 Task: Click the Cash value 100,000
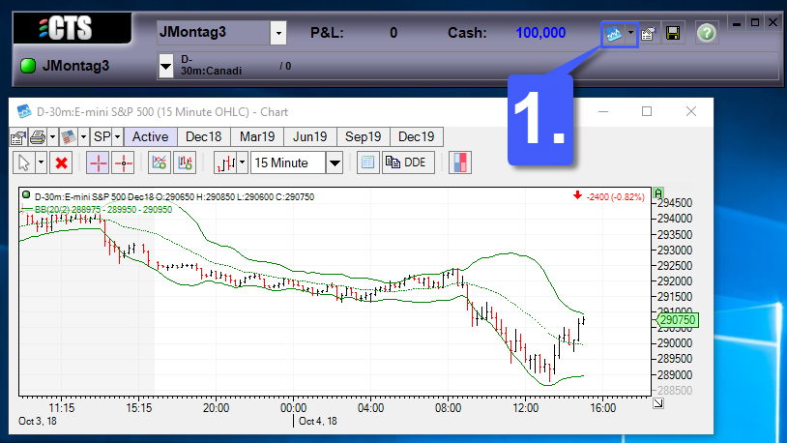pos(540,33)
